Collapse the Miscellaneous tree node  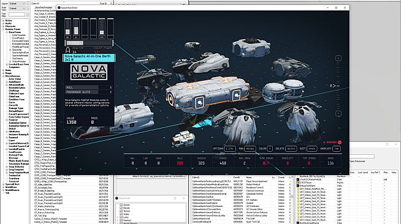pyautogui.click(x=3, y=76)
